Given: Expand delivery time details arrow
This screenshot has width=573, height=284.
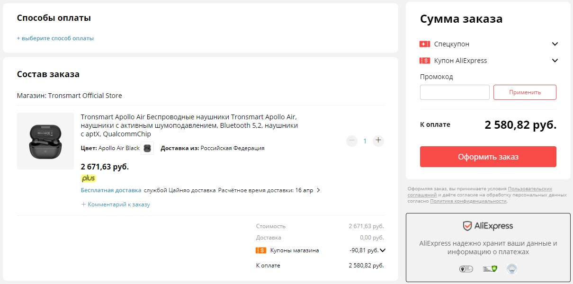Looking at the screenshot, I should [319, 189].
